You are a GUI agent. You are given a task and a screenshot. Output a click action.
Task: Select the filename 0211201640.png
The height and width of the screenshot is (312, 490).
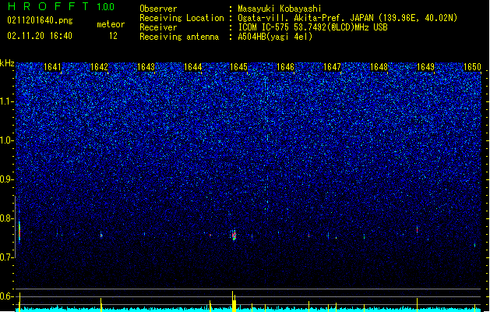coord(40,20)
